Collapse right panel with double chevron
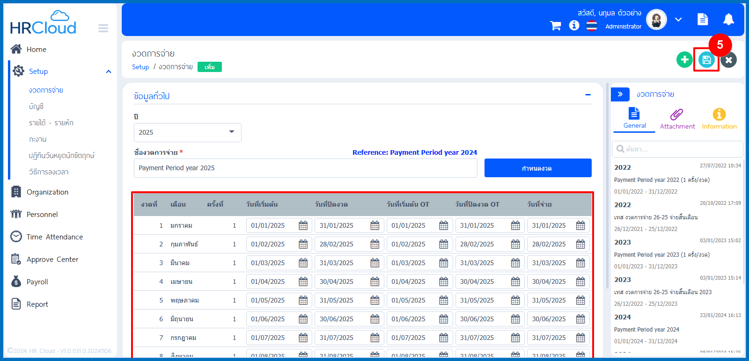 (x=620, y=94)
